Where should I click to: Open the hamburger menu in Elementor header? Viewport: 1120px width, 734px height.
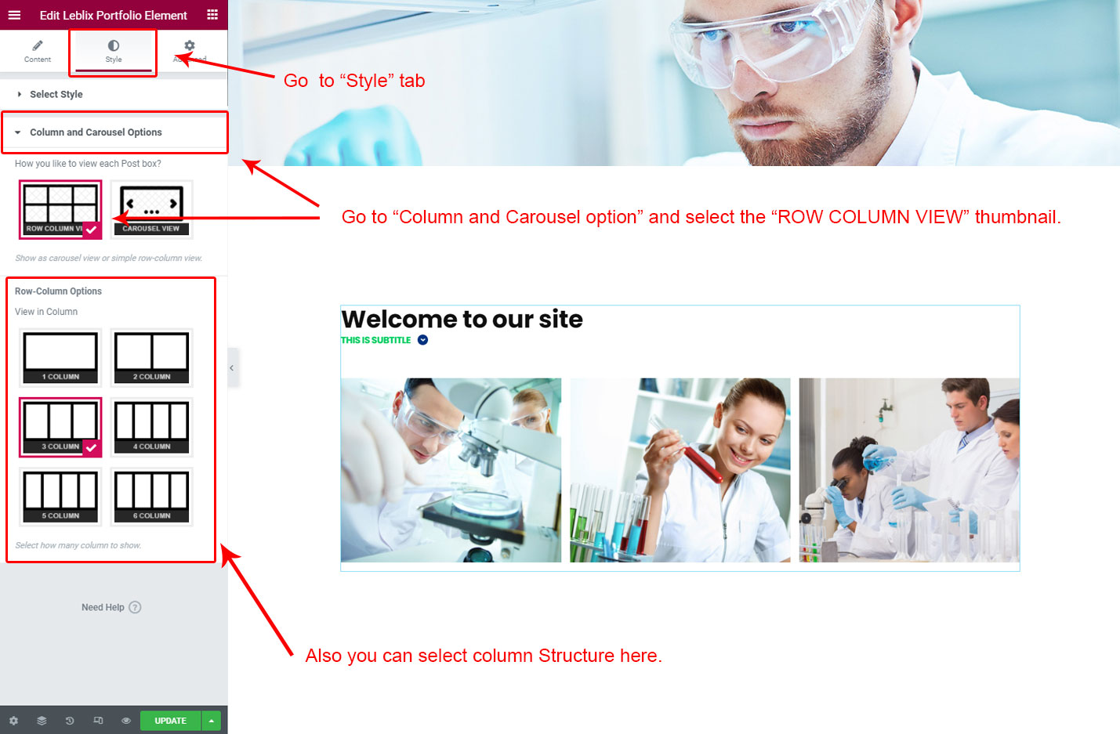click(x=14, y=15)
